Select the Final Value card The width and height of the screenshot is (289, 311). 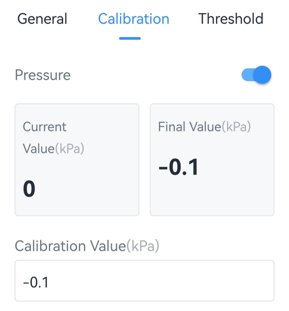pos(212,160)
